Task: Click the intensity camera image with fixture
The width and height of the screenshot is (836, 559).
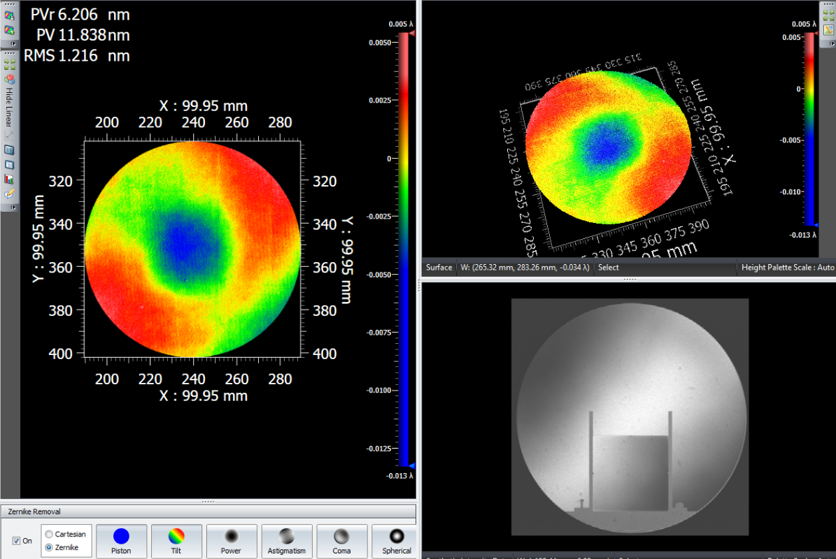Action: (630, 416)
